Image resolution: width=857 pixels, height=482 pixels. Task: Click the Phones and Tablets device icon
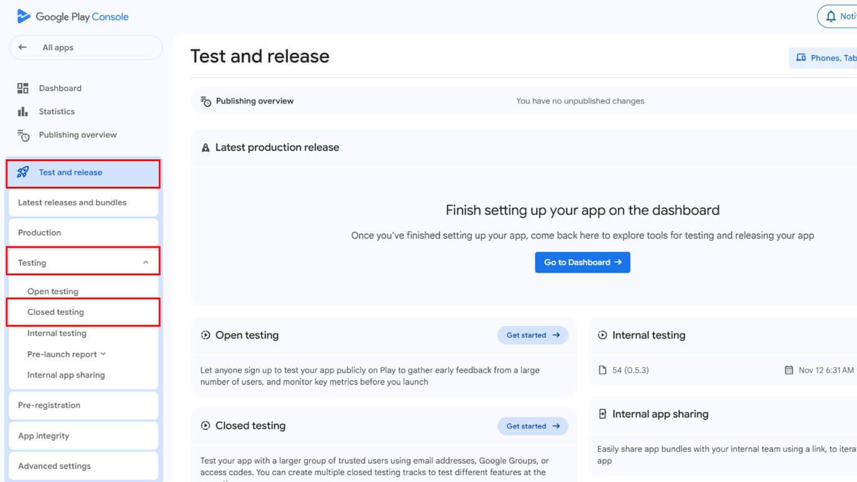point(801,58)
